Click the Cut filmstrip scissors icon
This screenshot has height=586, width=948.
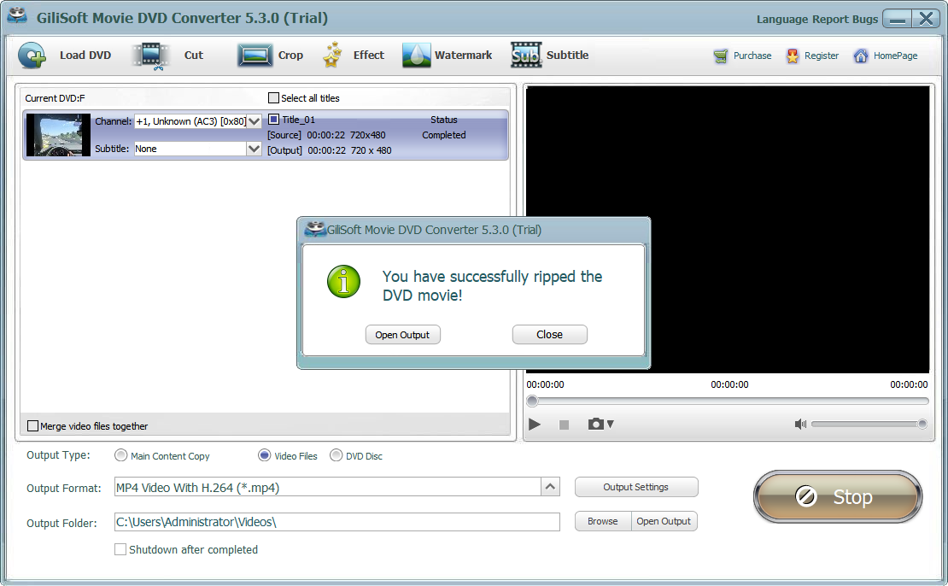point(150,56)
